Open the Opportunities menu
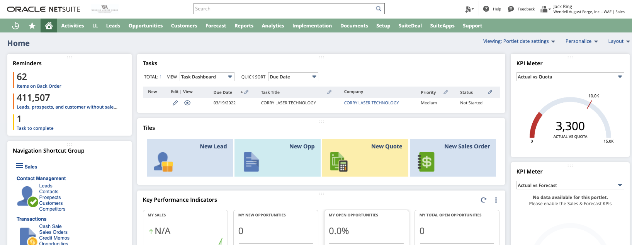 pos(146,26)
